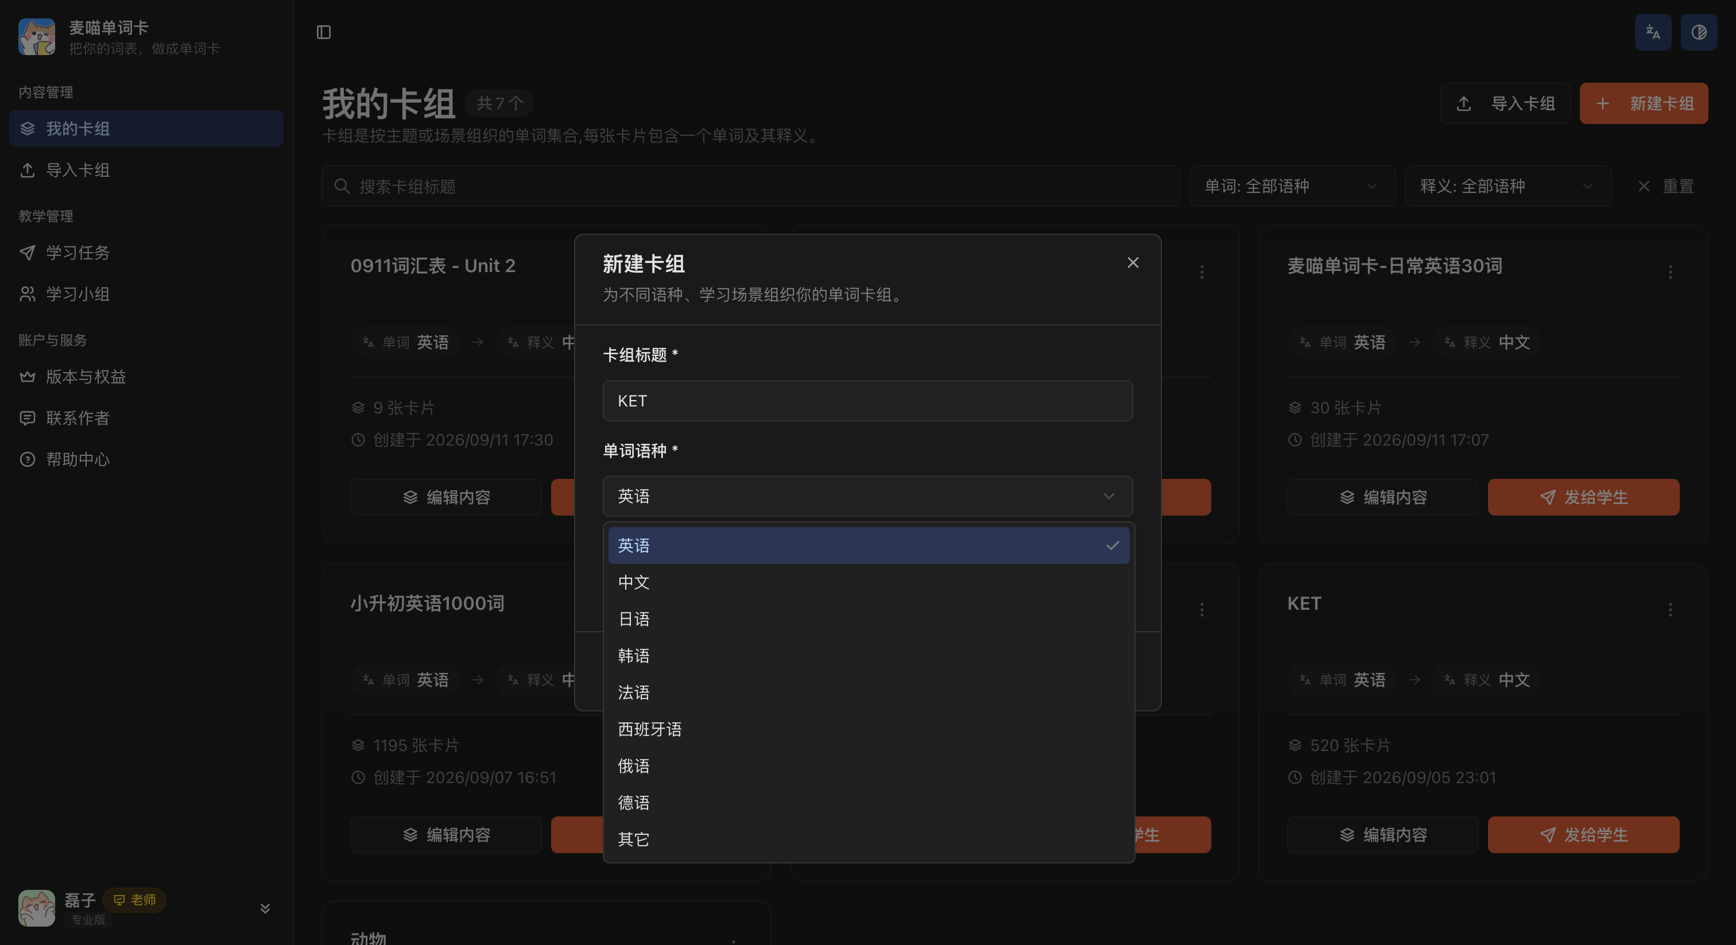Toggle the sidebar panel icon
Screen dimensions: 1736x945
pyautogui.click(x=323, y=32)
